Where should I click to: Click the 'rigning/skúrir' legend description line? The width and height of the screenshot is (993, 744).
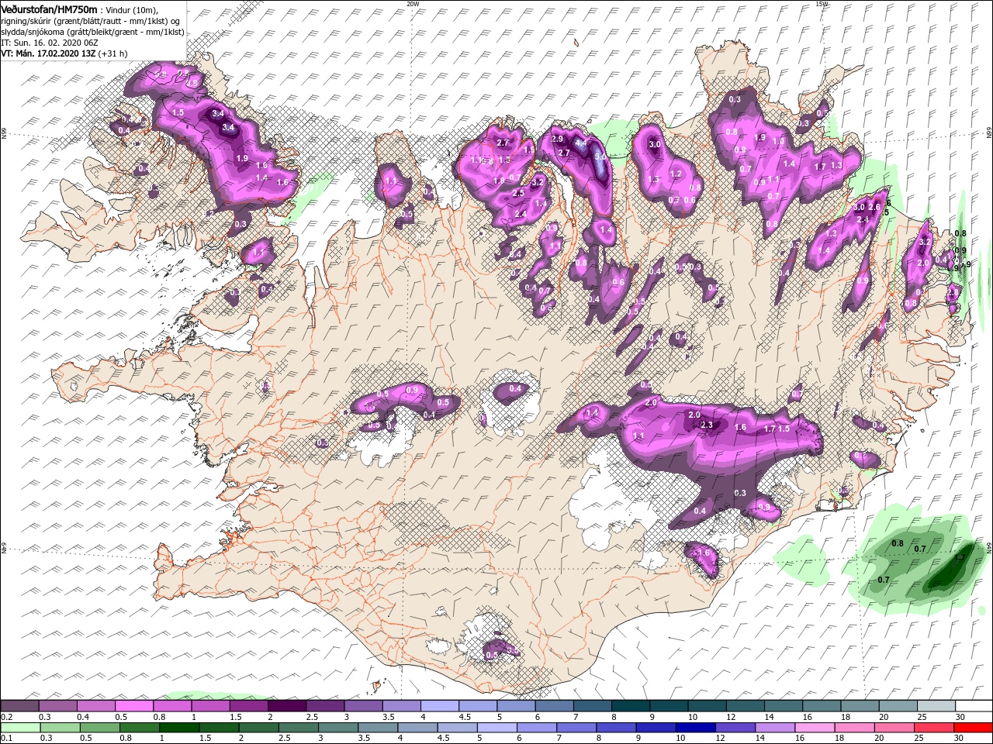pos(90,20)
